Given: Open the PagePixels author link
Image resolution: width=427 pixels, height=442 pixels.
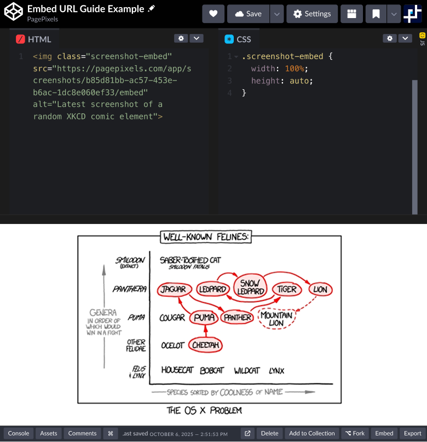Looking at the screenshot, I should point(42,19).
